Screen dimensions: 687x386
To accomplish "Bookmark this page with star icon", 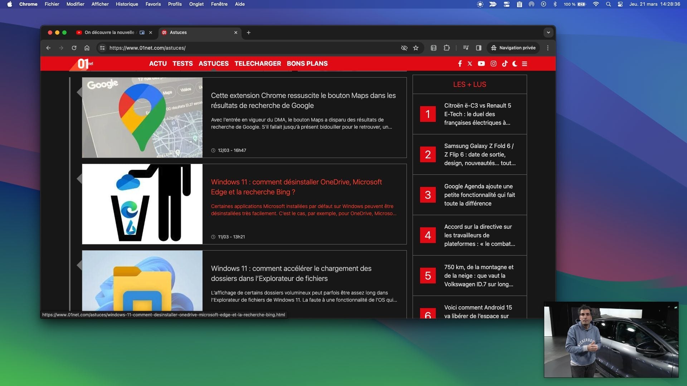I will click(416, 48).
